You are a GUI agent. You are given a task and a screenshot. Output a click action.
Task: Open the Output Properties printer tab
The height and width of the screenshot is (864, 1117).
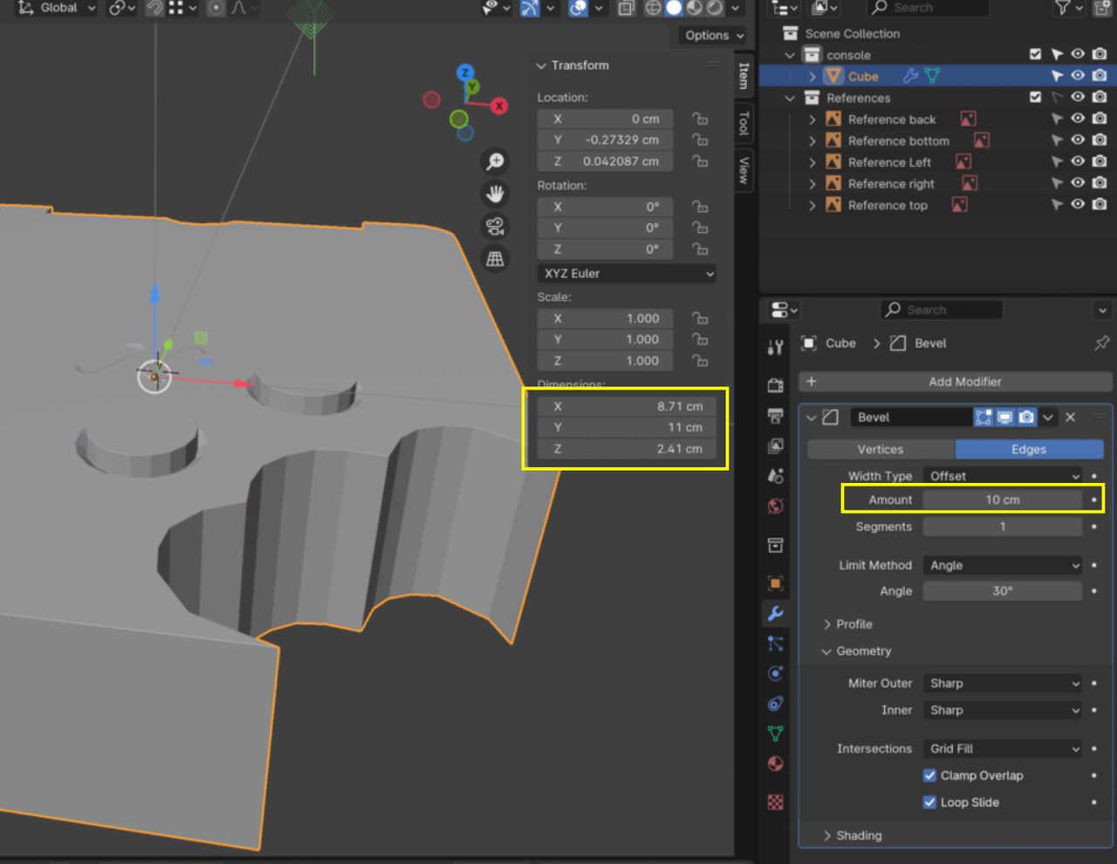point(775,410)
